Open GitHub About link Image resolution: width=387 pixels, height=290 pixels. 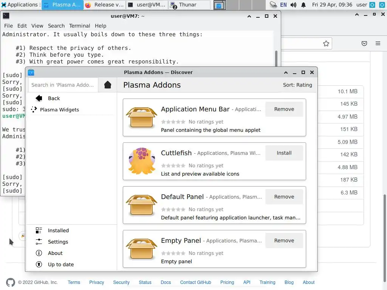pos(308,282)
